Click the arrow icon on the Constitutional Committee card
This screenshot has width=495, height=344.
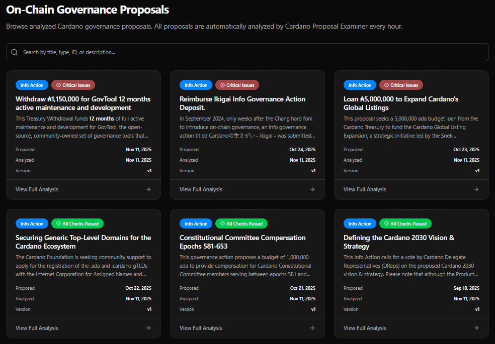pyautogui.click(x=312, y=327)
